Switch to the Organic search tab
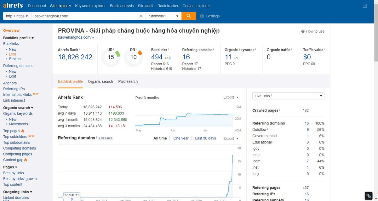 pos(100,81)
